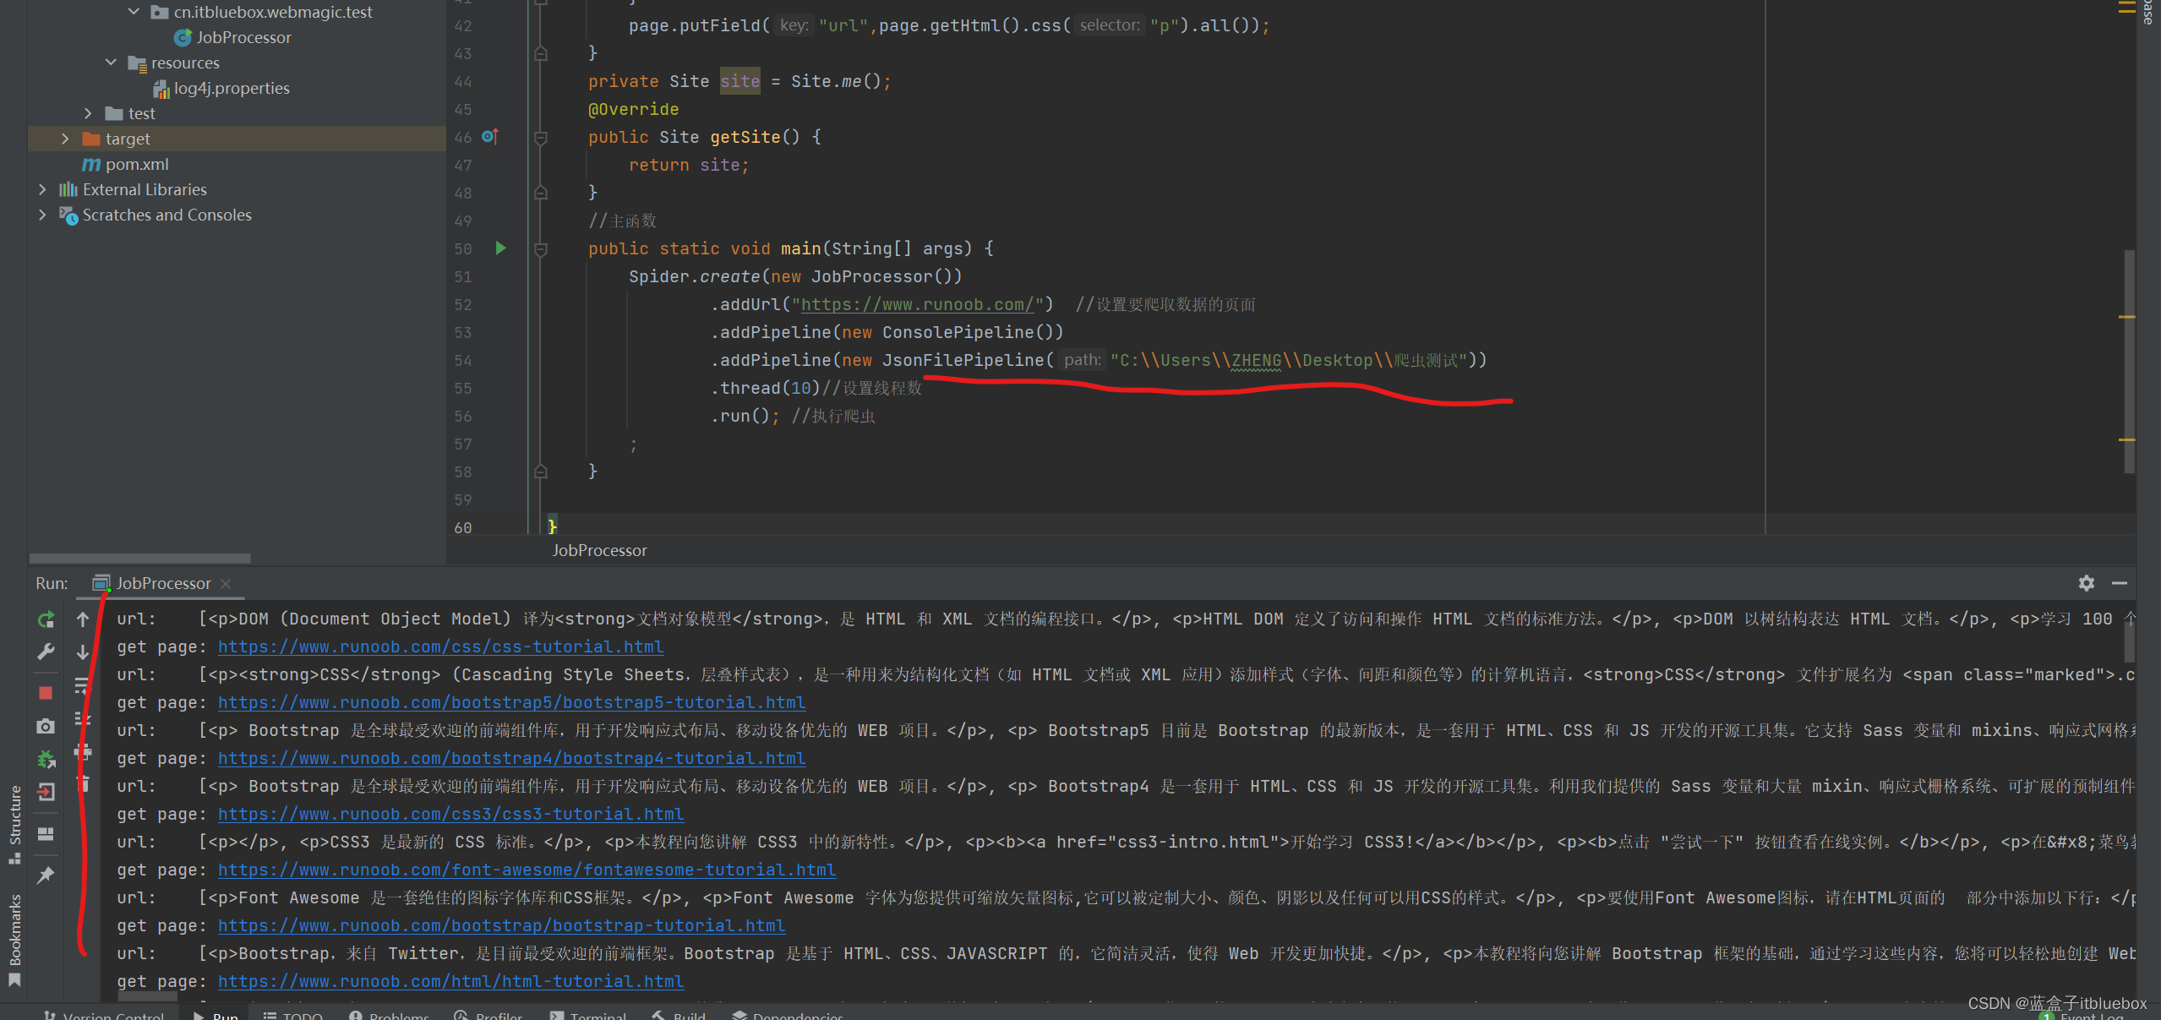The height and width of the screenshot is (1020, 2161).
Task: Click the green run arrow beside main method
Action: coord(500,248)
